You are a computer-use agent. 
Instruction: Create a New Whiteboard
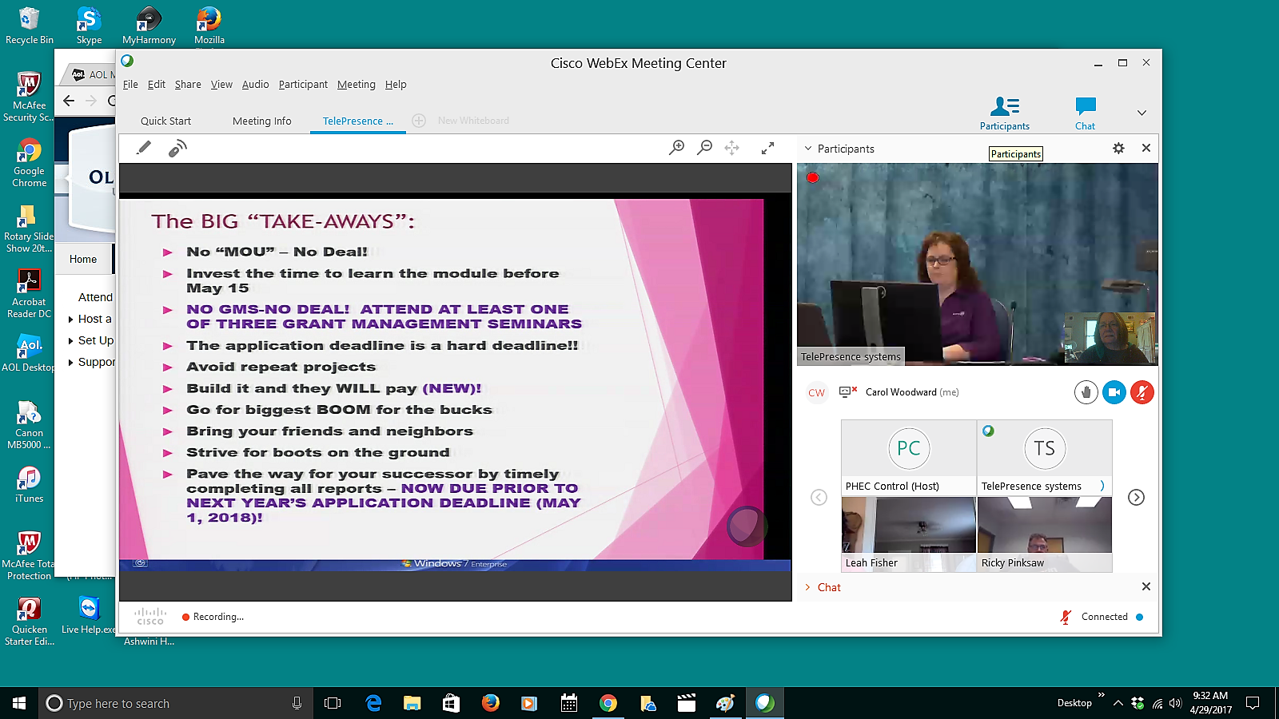click(418, 121)
